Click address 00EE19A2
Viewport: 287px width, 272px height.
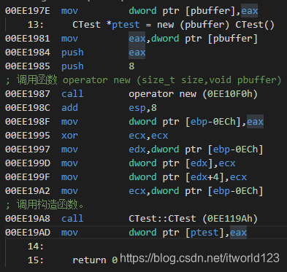pos(28,191)
